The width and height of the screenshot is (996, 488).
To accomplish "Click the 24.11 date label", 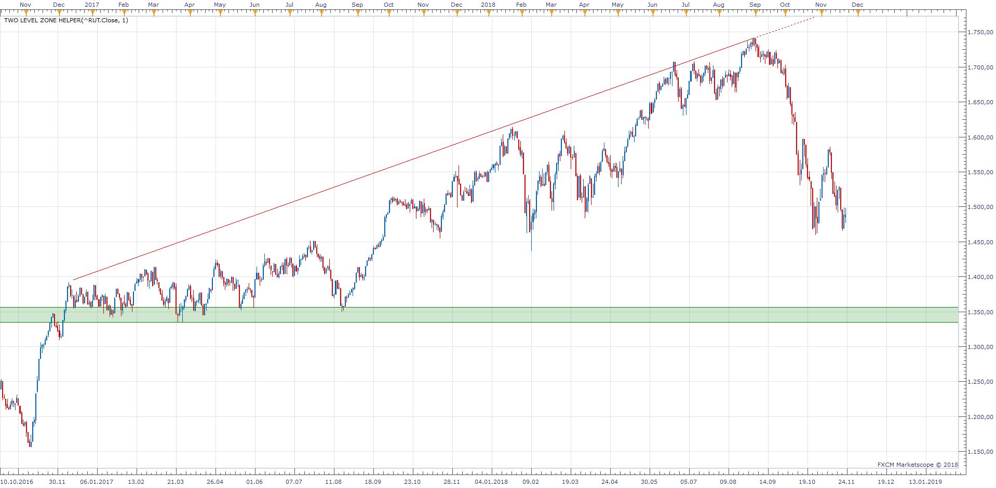I will click(x=846, y=482).
